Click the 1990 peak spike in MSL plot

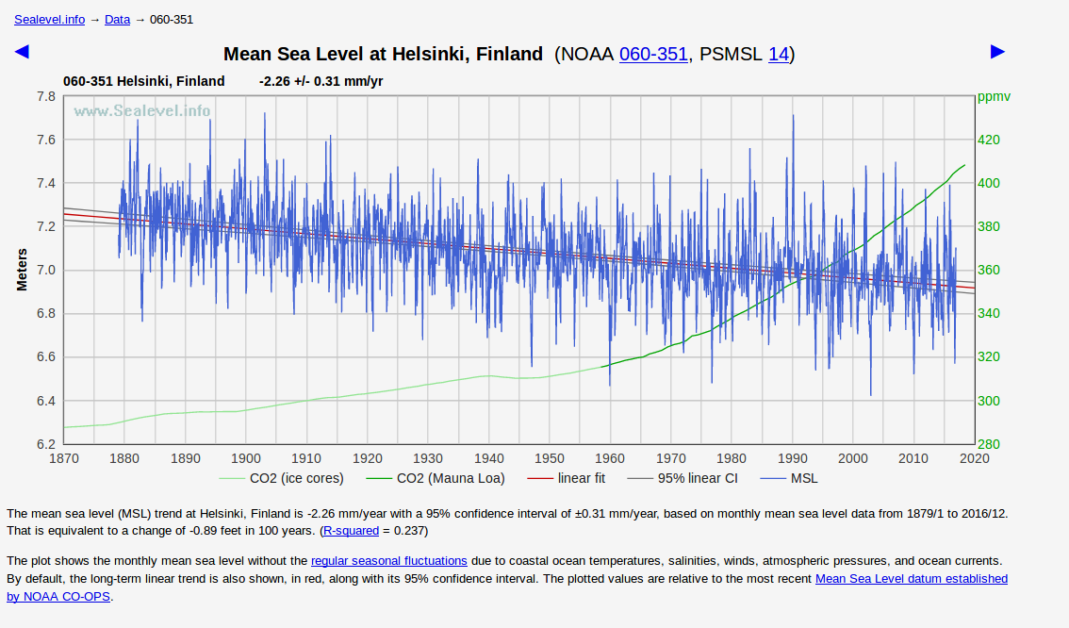tap(793, 118)
